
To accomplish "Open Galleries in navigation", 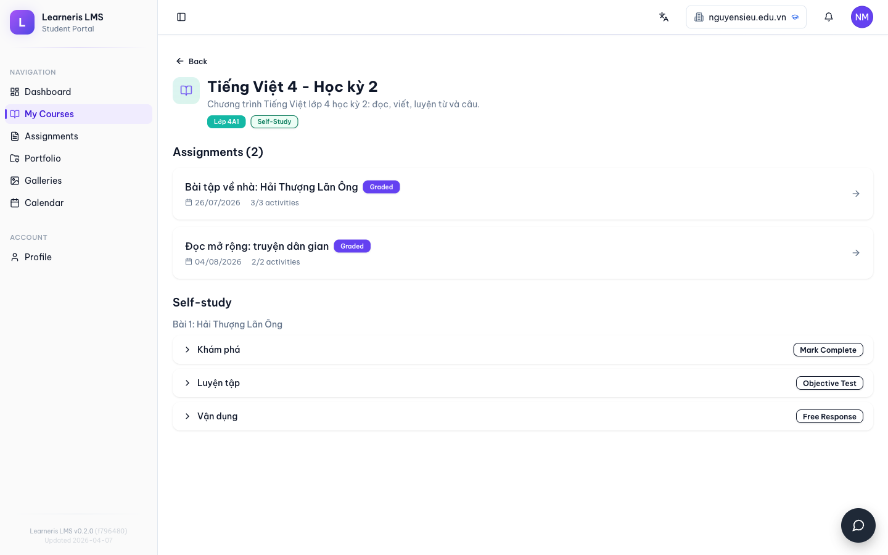I will coord(78,181).
